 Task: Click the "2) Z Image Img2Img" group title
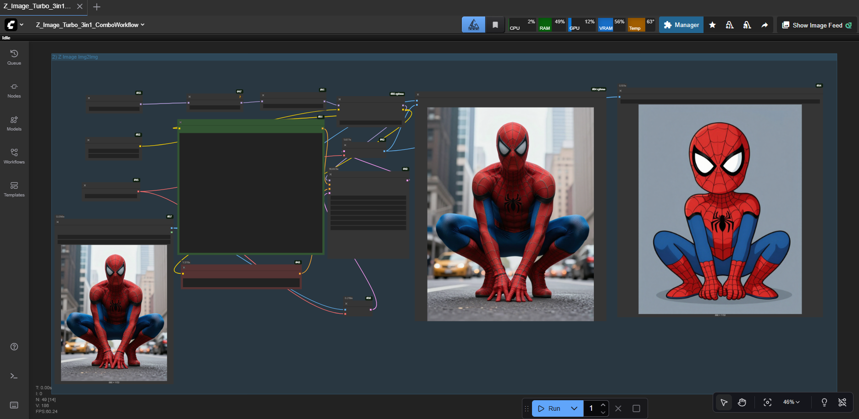coord(75,57)
